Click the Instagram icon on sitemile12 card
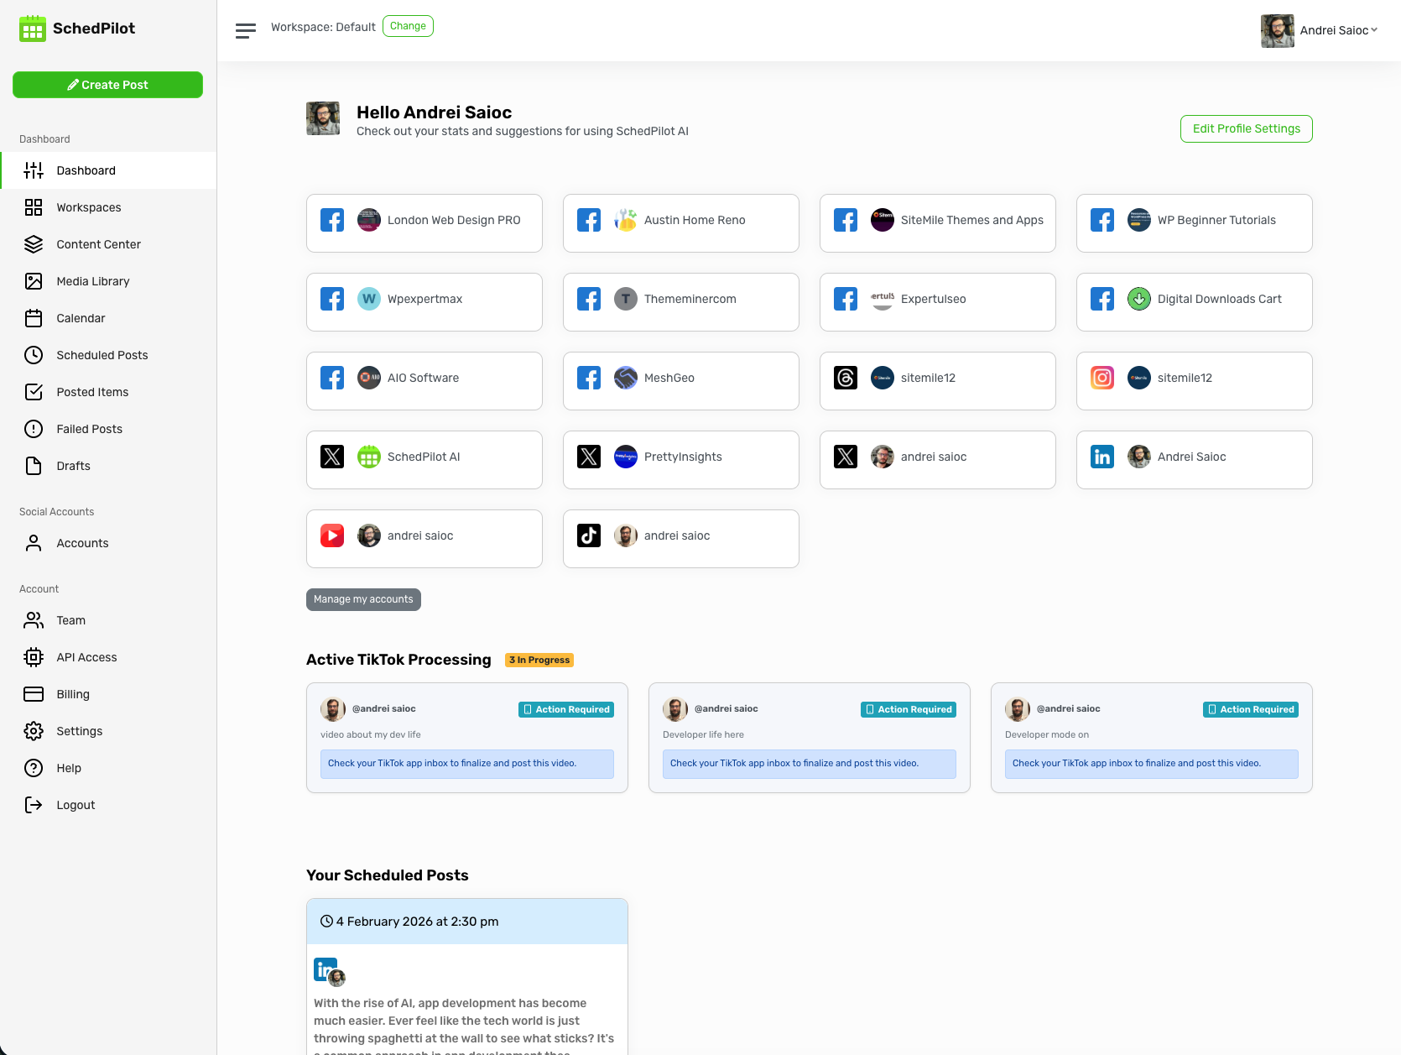 1102,378
